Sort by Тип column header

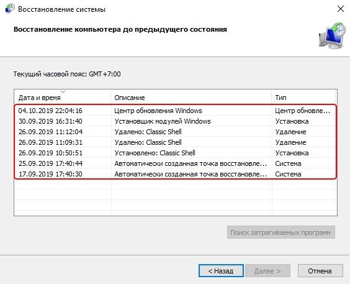tap(304, 98)
